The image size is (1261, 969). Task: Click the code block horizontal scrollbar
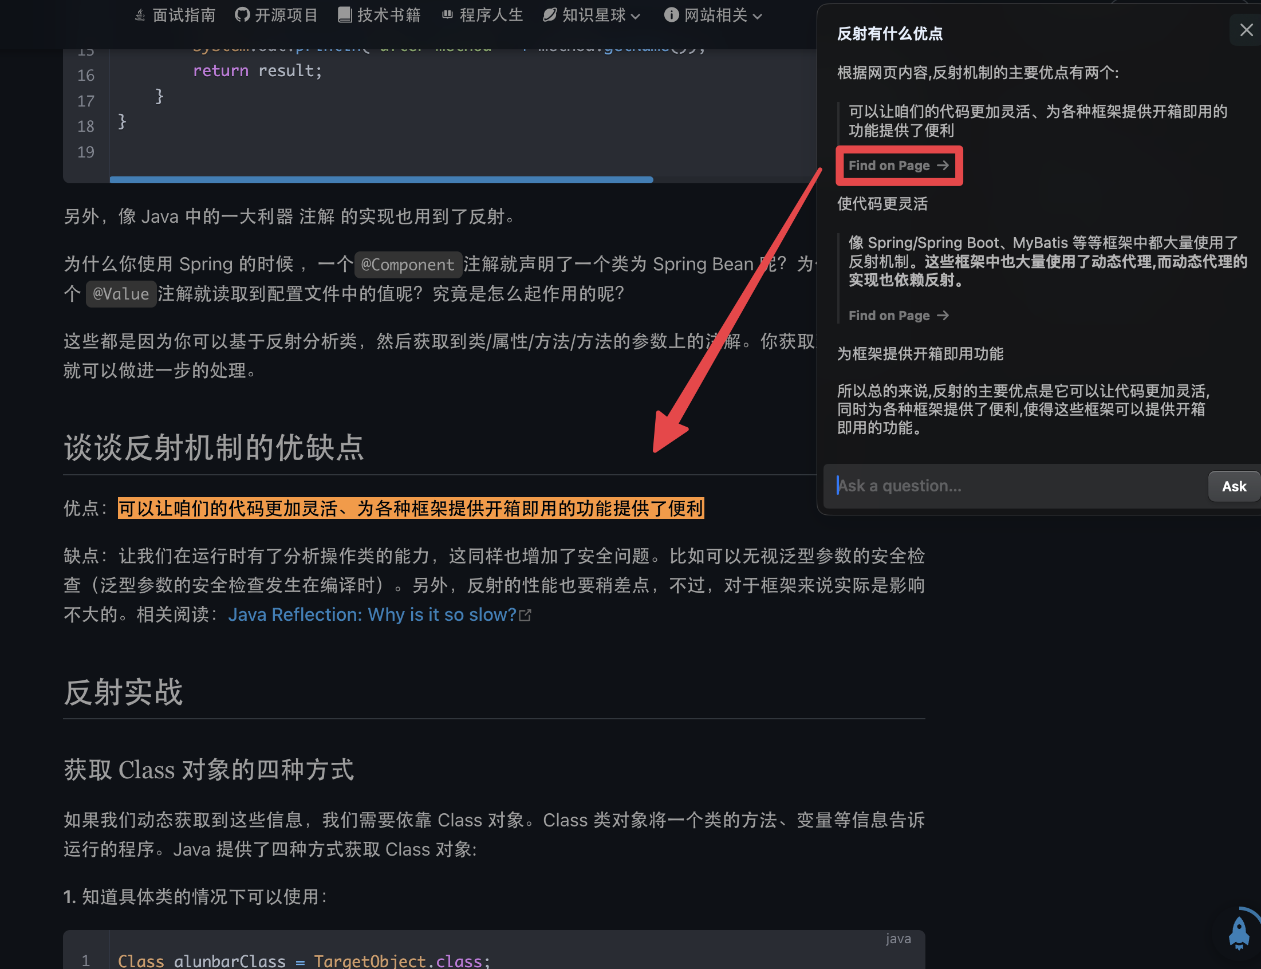[381, 180]
